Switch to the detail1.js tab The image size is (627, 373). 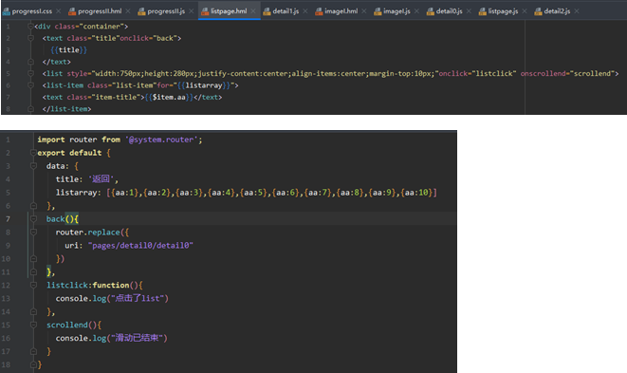click(286, 11)
